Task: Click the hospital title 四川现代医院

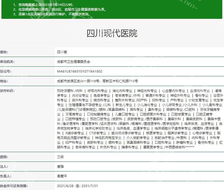Action: (112, 33)
